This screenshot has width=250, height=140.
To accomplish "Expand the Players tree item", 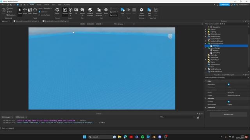I will coord(206,30).
